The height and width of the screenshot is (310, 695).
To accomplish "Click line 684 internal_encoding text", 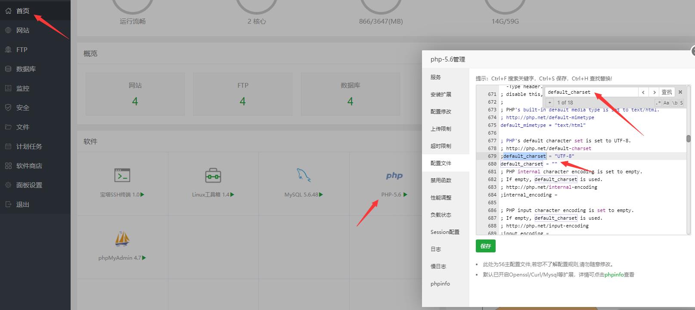I will tap(529, 195).
